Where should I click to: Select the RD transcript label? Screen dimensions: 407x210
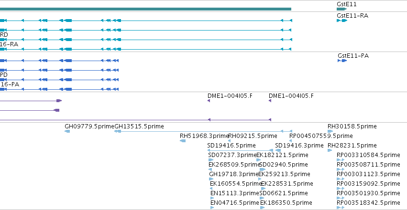coord(4,35)
